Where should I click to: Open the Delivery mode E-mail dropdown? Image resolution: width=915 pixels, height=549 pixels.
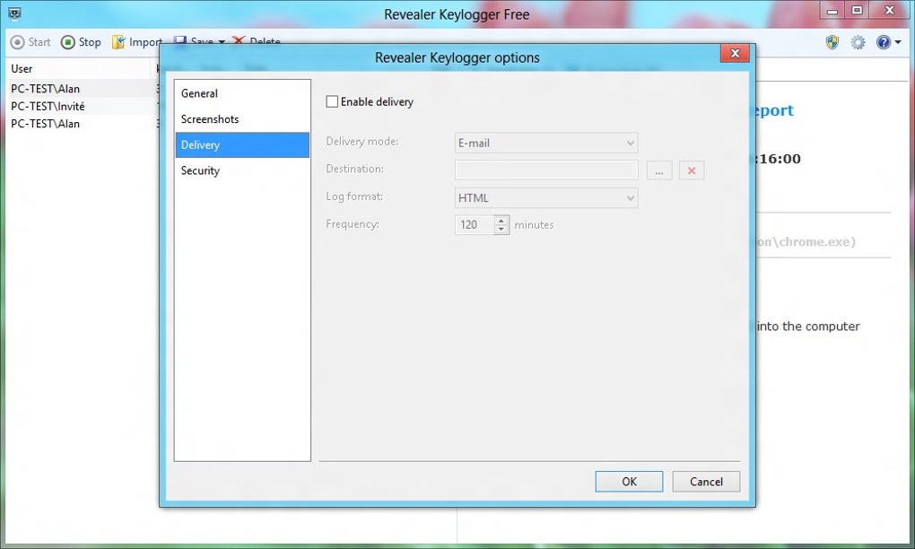tap(546, 143)
